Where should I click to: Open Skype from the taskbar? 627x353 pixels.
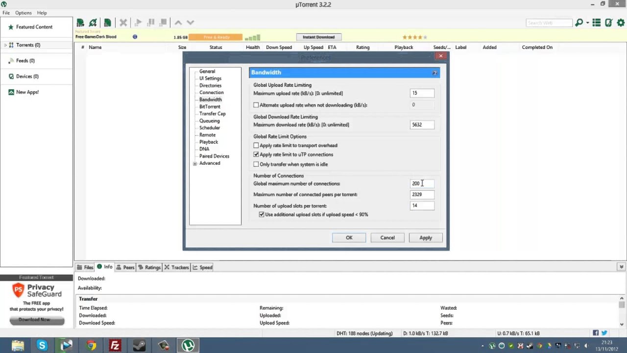(x=42, y=346)
